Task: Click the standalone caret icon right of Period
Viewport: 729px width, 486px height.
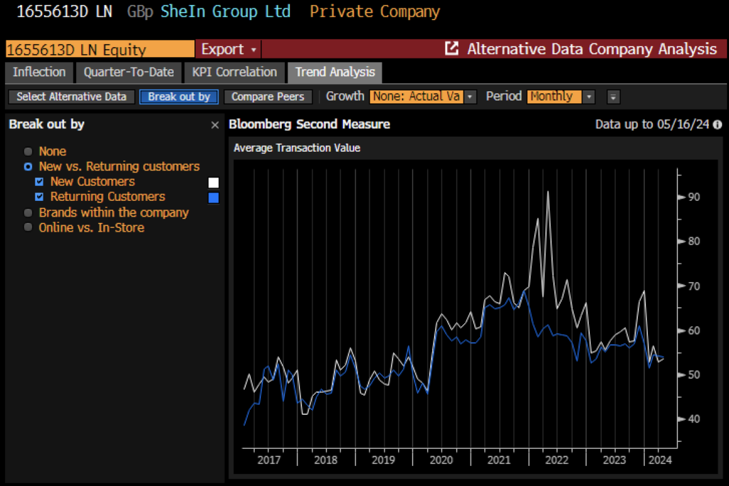Action: coord(613,96)
